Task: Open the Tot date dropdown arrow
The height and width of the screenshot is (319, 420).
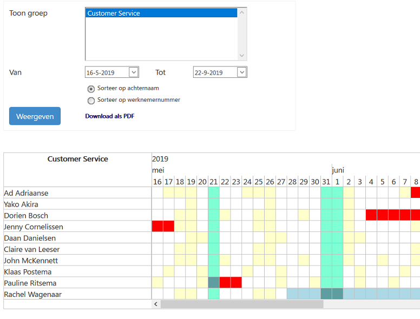Action: [241, 72]
